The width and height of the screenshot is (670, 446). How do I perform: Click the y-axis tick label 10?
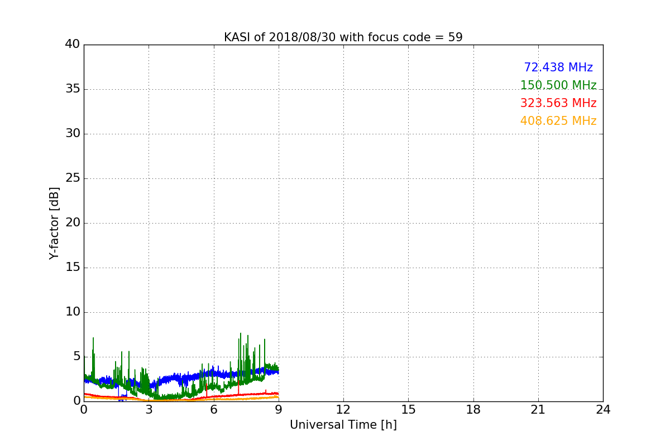point(73,312)
